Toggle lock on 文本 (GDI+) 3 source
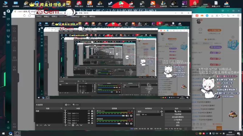 point(92,121)
